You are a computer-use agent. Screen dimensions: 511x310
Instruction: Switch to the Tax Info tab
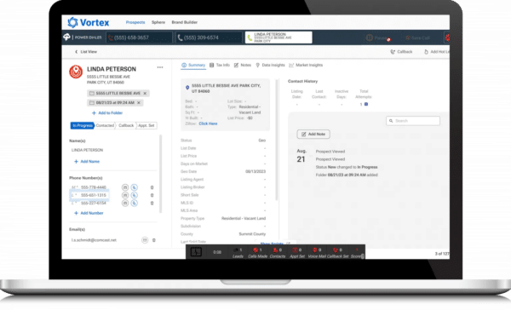[220, 66]
